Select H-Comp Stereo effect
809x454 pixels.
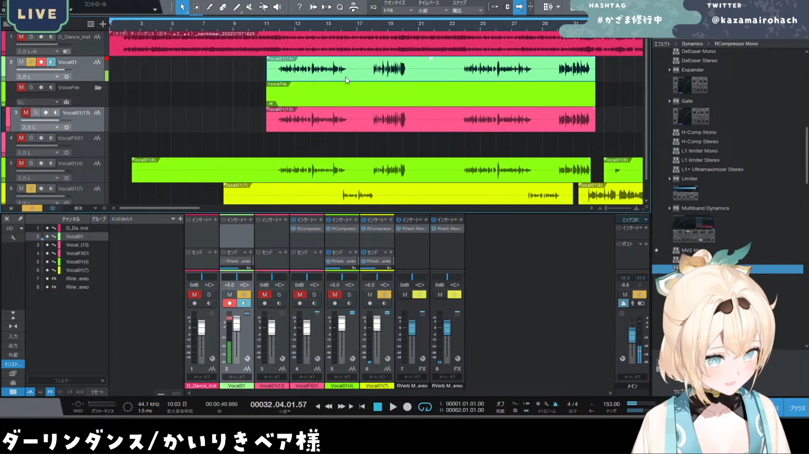[x=699, y=142]
